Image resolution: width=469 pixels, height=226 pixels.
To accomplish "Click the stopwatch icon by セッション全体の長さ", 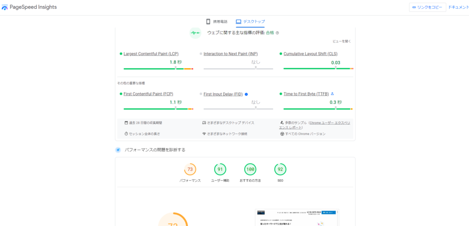I will tap(126, 134).
